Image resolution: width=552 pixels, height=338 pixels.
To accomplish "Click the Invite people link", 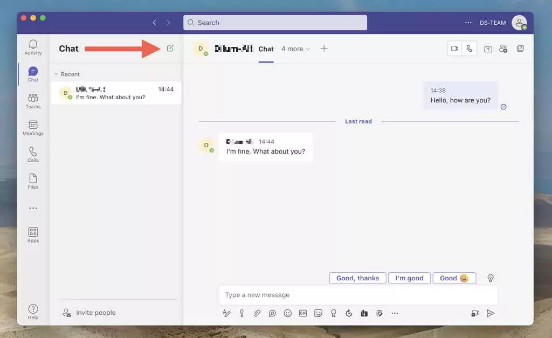I will point(95,313).
